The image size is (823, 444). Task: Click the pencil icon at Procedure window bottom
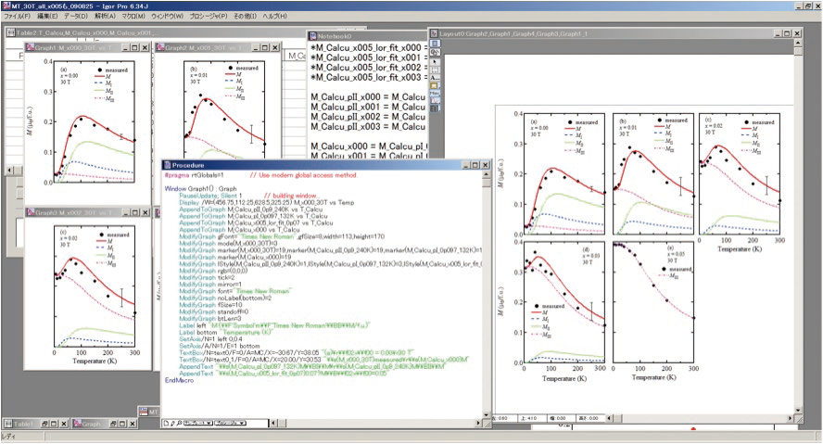172,423
